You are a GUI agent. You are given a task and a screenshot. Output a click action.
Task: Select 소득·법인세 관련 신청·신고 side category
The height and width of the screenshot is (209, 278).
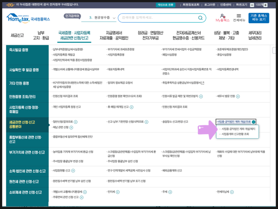27,171
